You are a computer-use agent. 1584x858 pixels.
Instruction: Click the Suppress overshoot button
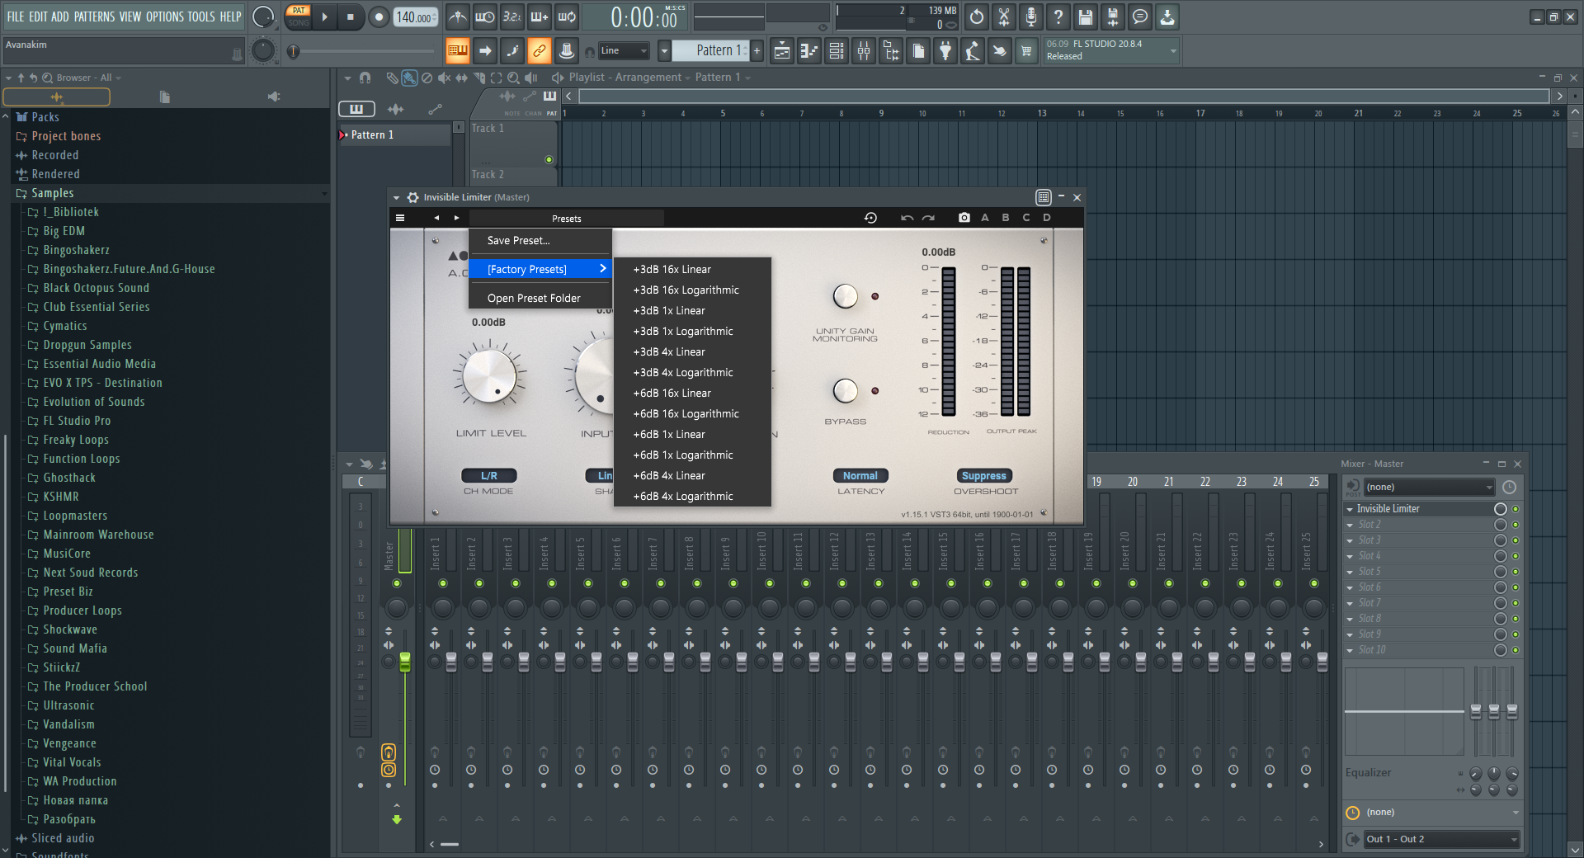point(984,476)
